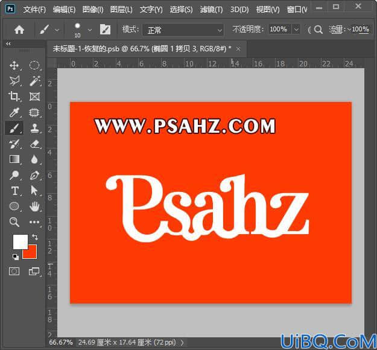Close the 未标题-1-恢复的.psb document tab

(x=238, y=49)
